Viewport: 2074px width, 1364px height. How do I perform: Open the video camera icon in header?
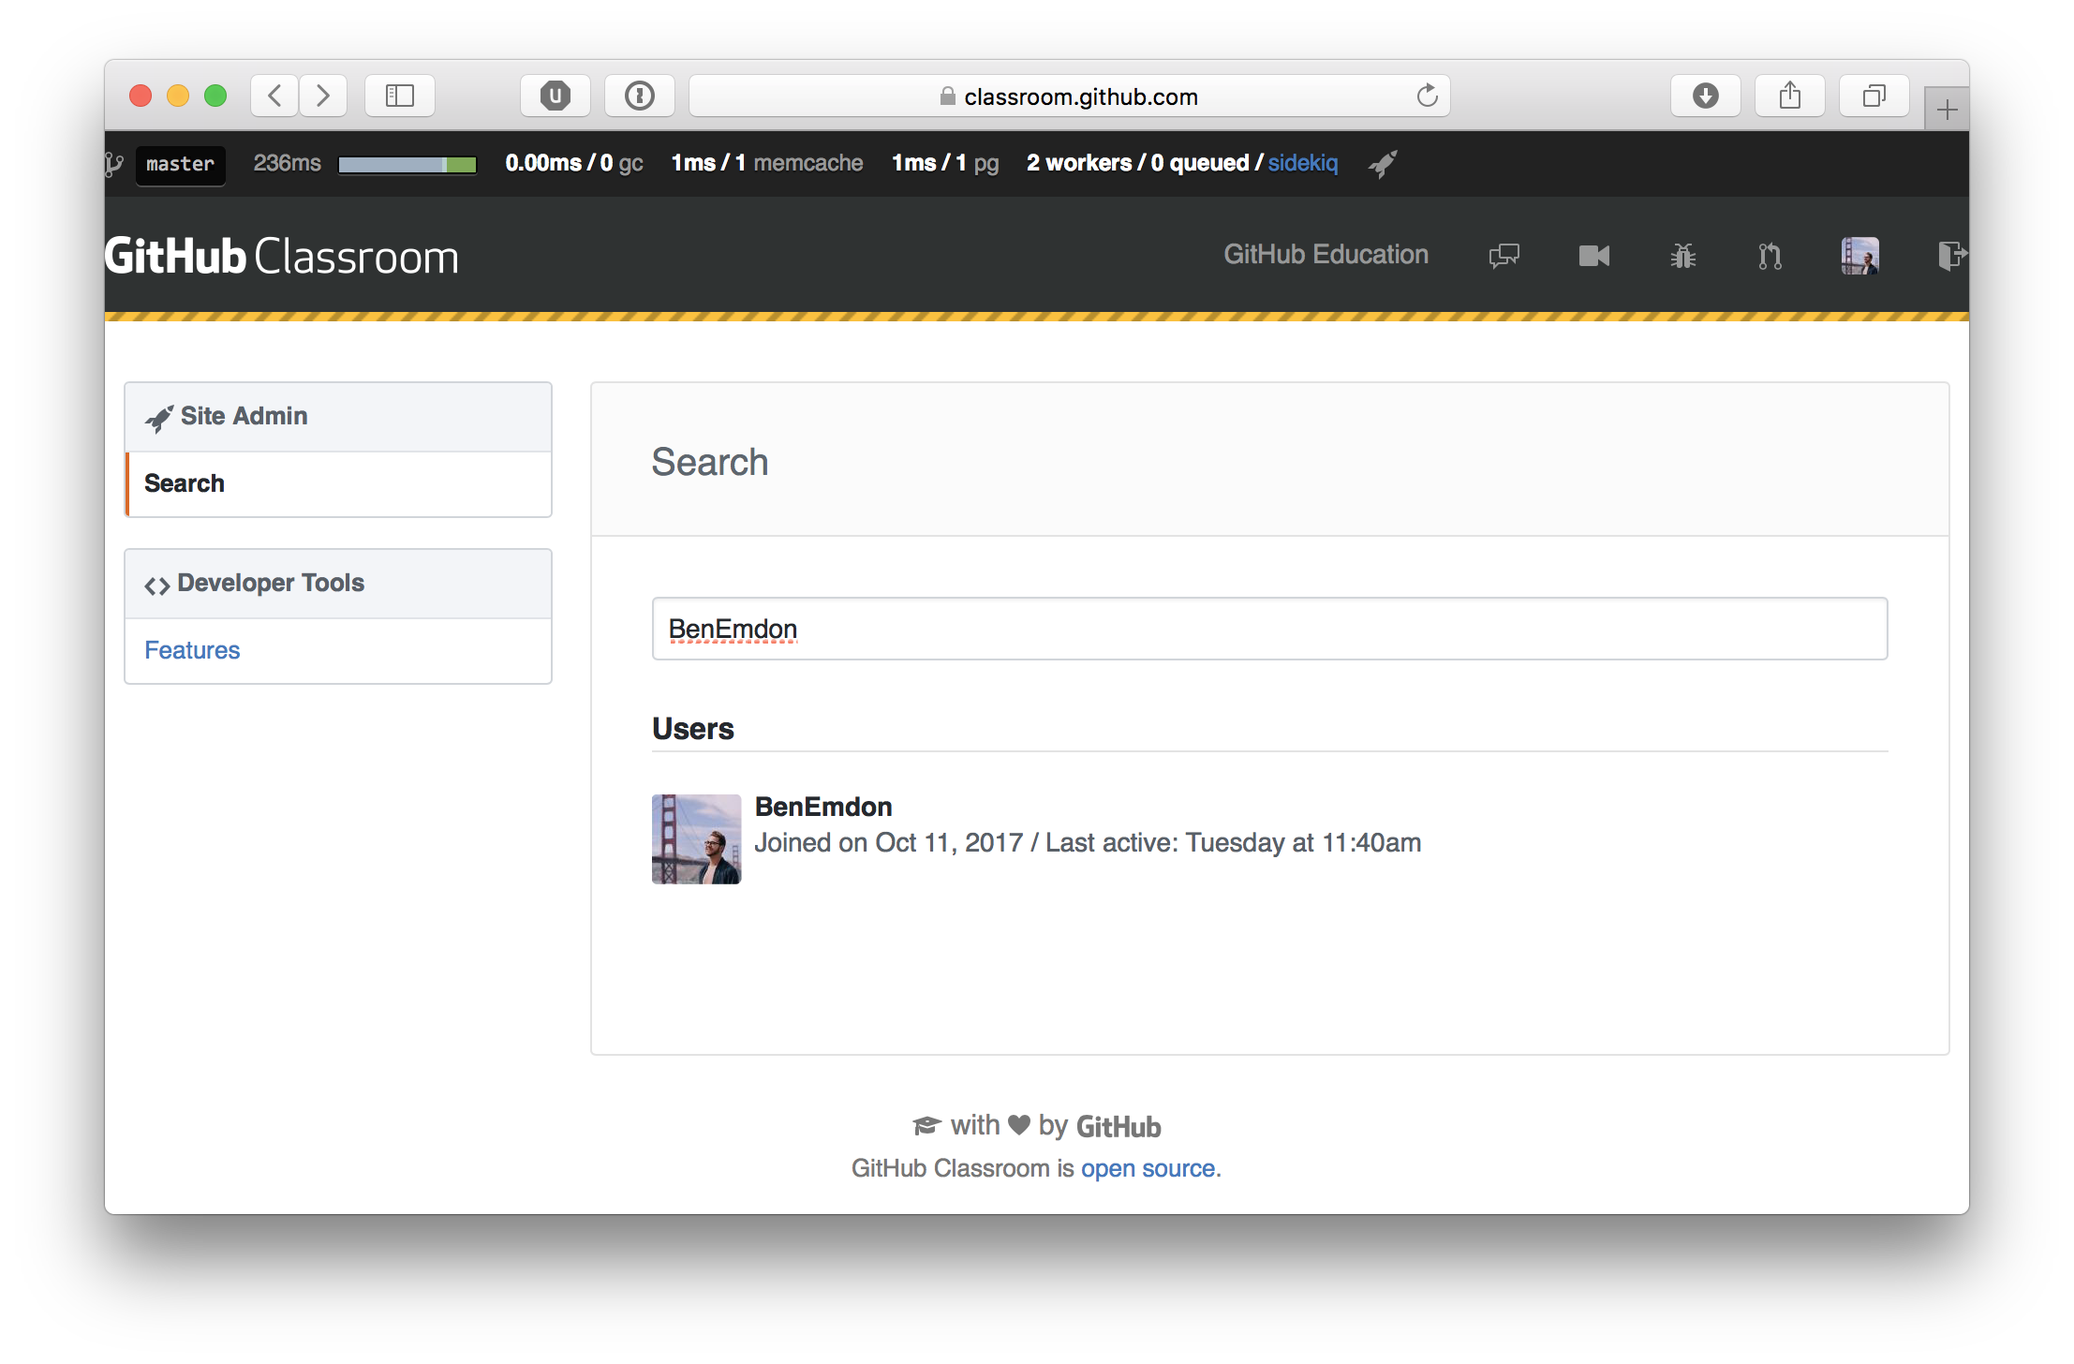[x=1594, y=256]
